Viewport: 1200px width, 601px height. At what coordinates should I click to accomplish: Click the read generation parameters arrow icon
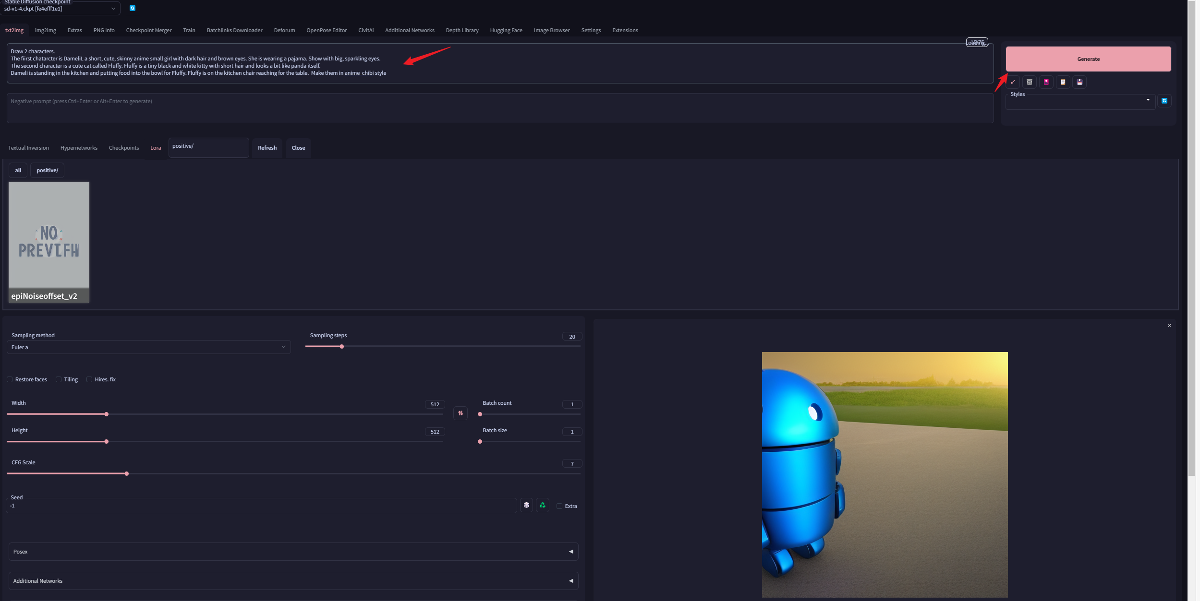coord(1013,82)
